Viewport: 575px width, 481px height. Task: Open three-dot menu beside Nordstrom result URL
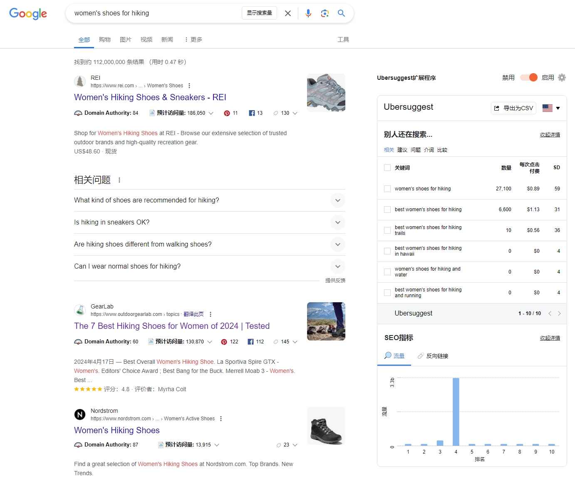[221, 419]
